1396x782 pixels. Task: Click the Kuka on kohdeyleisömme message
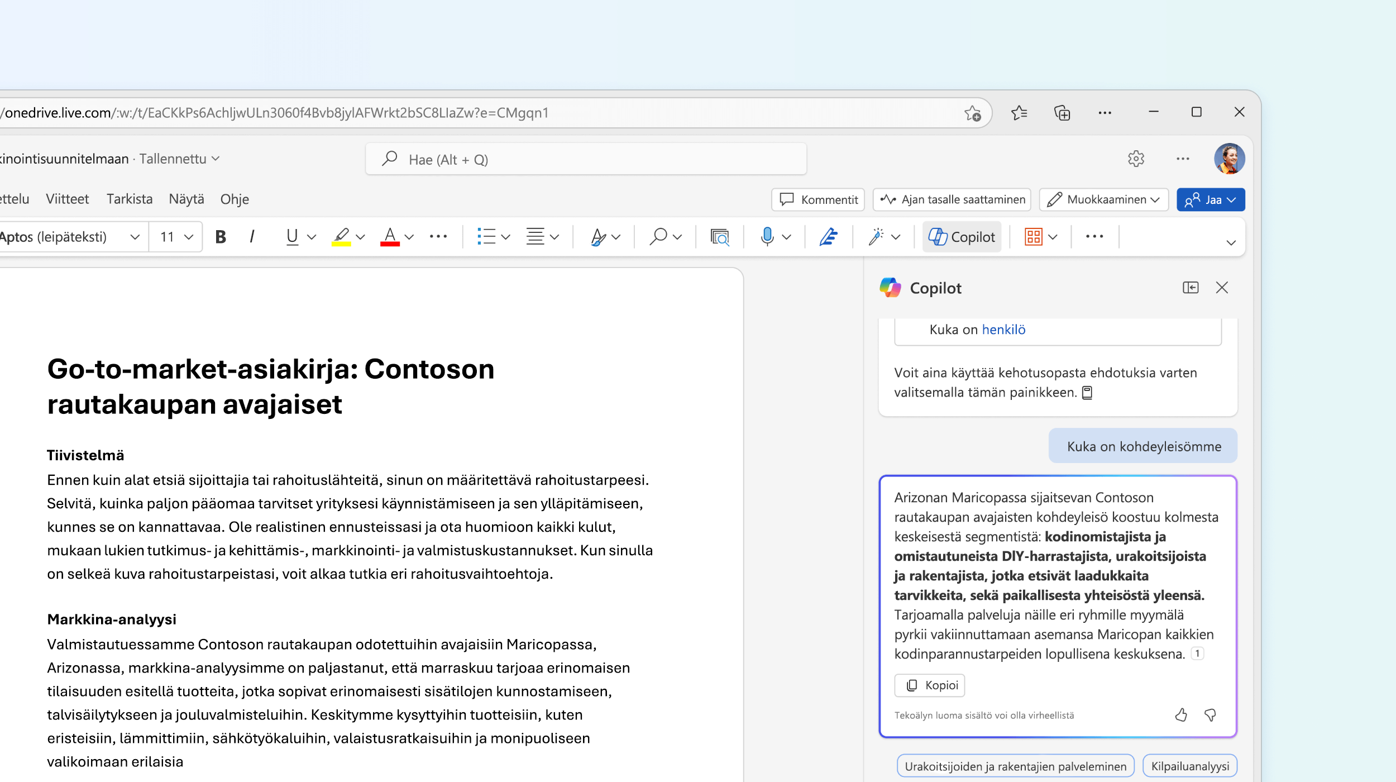(x=1143, y=446)
